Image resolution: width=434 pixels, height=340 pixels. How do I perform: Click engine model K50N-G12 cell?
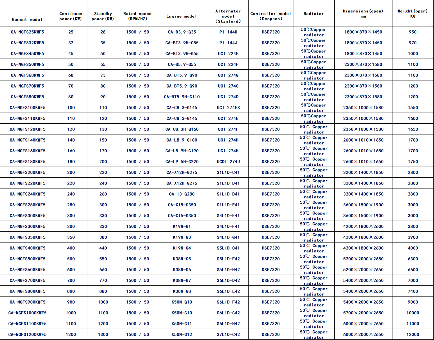tap(182, 334)
